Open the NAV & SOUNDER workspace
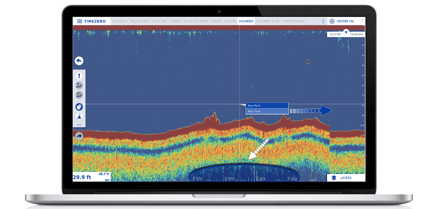This screenshot has width=430, height=209. coord(196,21)
